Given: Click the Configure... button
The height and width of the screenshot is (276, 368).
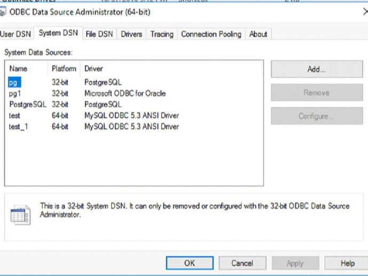Looking at the screenshot, I should pyautogui.click(x=317, y=116).
